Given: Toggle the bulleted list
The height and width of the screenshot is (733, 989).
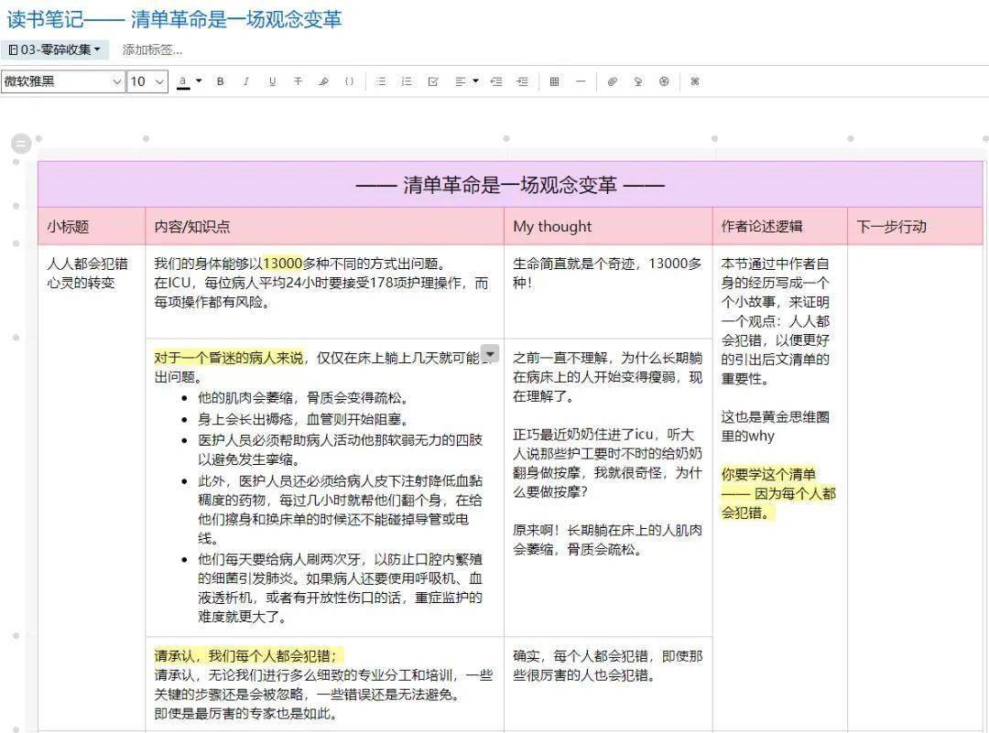Looking at the screenshot, I should 380,81.
